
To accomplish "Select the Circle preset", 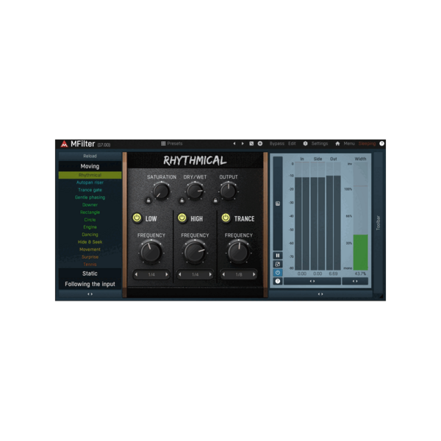I will pyautogui.click(x=90, y=220).
